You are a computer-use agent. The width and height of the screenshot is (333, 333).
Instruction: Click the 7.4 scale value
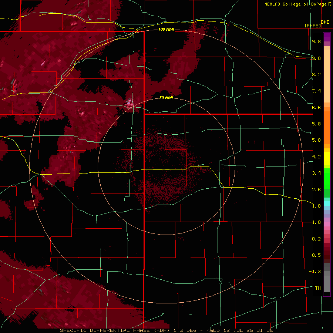click(x=316, y=91)
